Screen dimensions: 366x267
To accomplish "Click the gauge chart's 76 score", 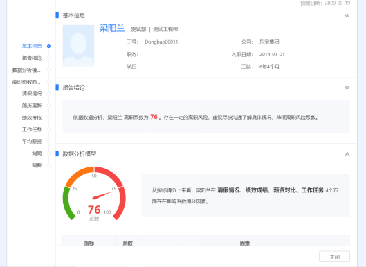I will pyautogui.click(x=94, y=210).
